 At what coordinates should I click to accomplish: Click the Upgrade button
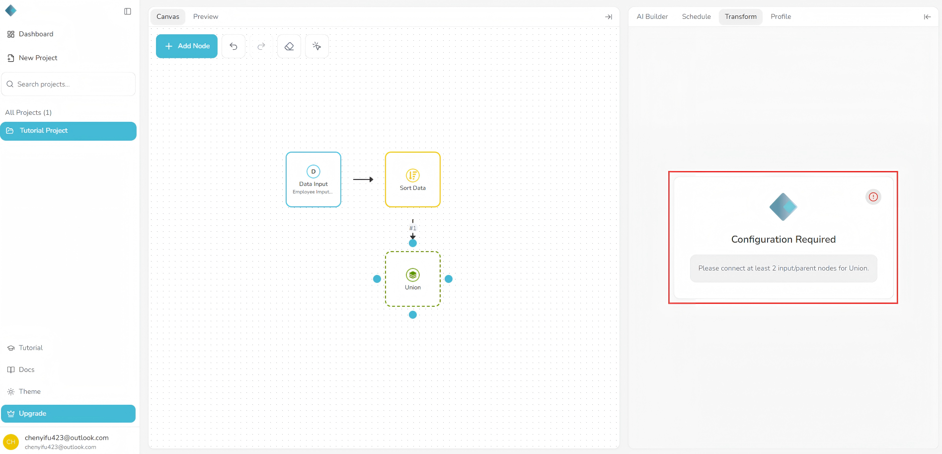pos(68,414)
